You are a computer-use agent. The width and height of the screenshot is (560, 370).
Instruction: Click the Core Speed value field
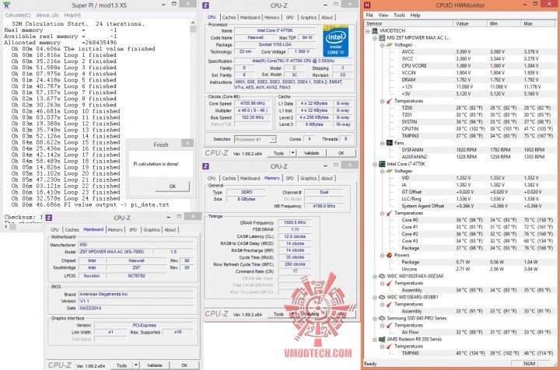253,103
